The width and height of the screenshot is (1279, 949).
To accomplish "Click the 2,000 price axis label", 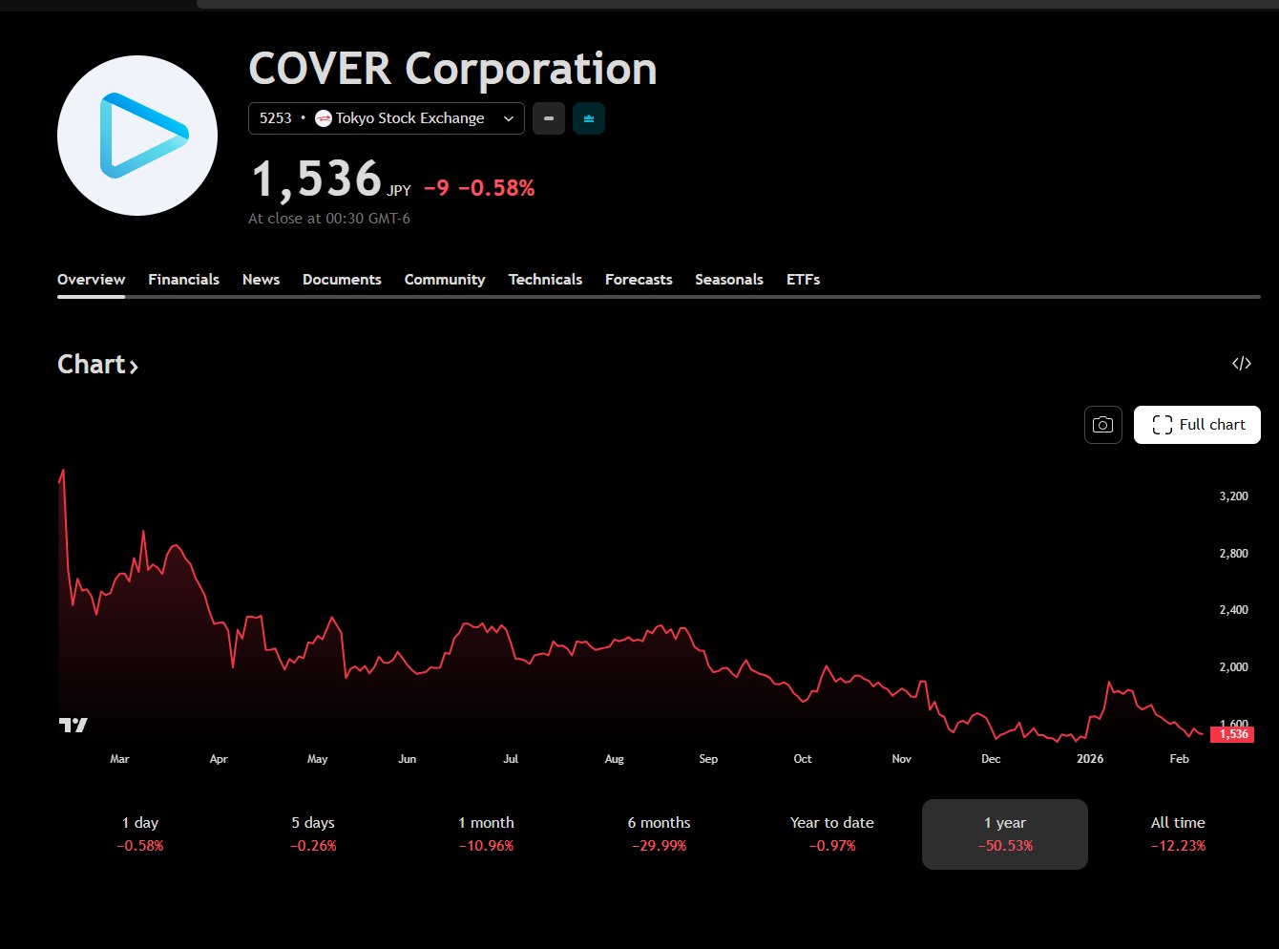I will pyautogui.click(x=1234, y=667).
